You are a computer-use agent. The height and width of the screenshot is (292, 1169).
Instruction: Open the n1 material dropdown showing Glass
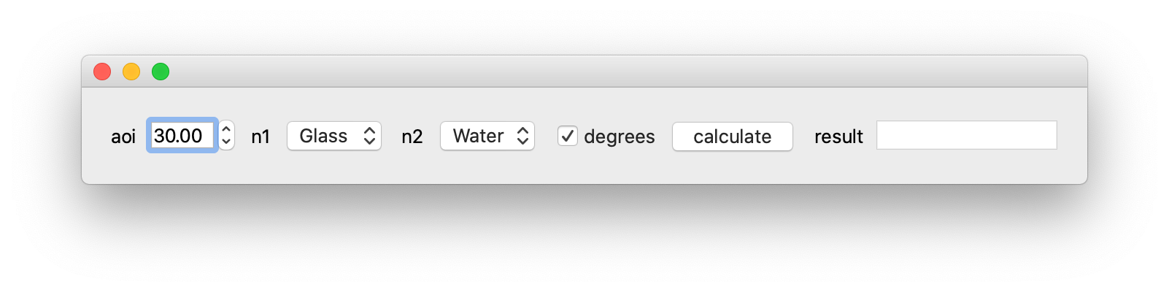(334, 136)
